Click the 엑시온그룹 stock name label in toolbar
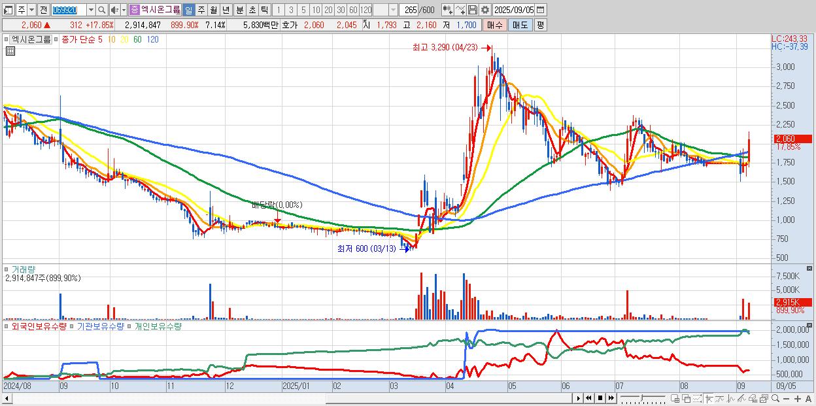This screenshot has height=406, width=816. (160, 10)
